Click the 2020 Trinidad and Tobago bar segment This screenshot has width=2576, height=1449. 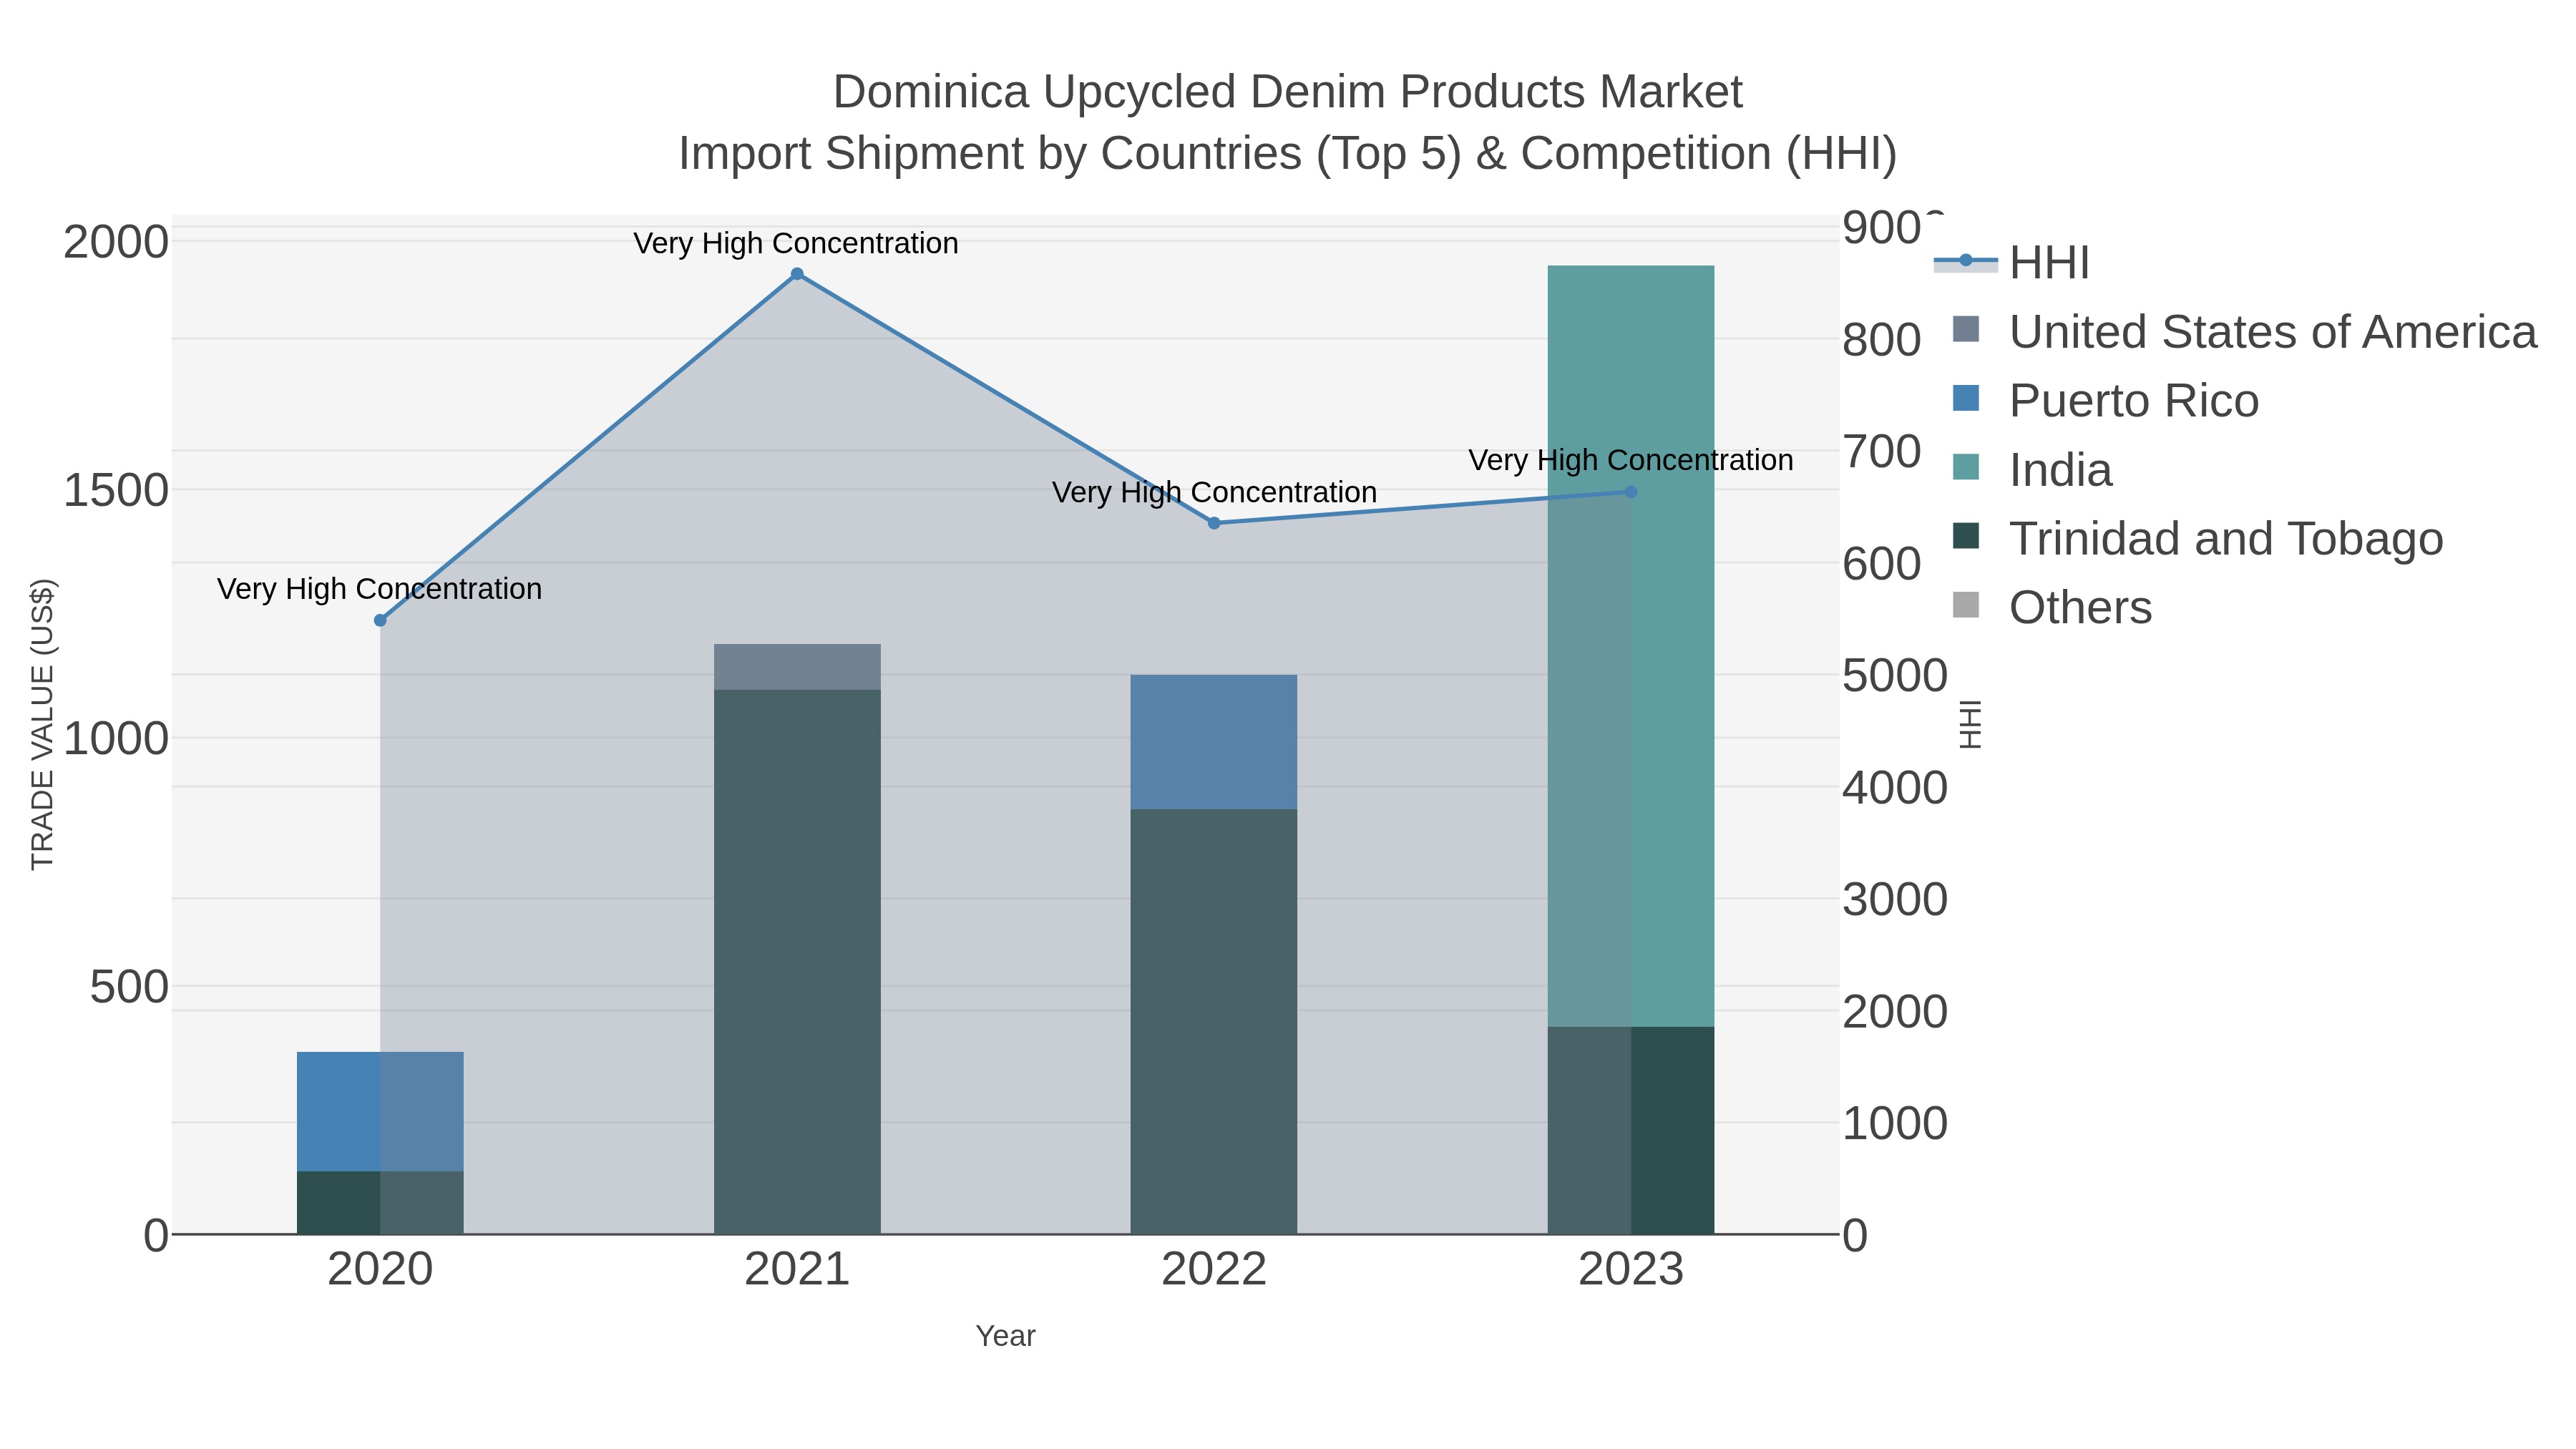380,1202
